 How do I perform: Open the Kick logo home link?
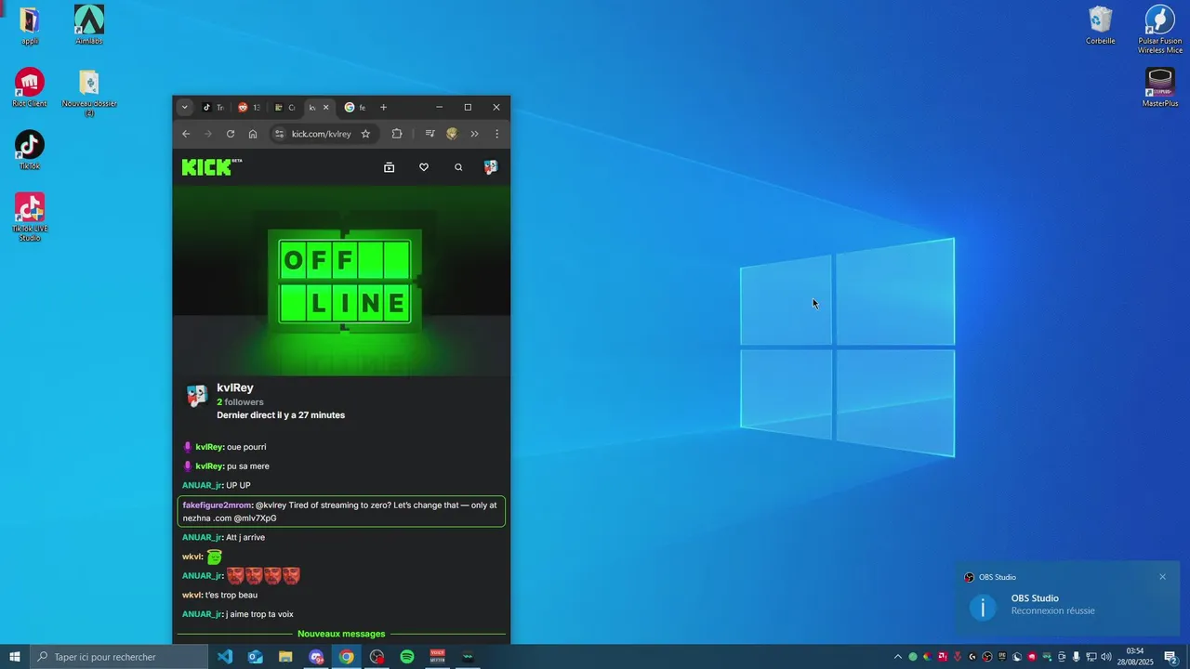211,167
